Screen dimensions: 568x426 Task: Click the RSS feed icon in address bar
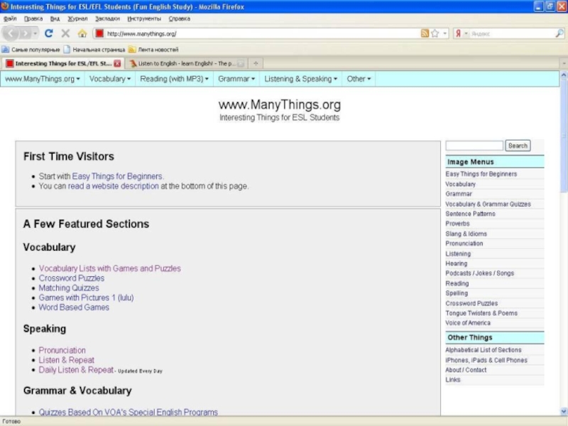425,33
